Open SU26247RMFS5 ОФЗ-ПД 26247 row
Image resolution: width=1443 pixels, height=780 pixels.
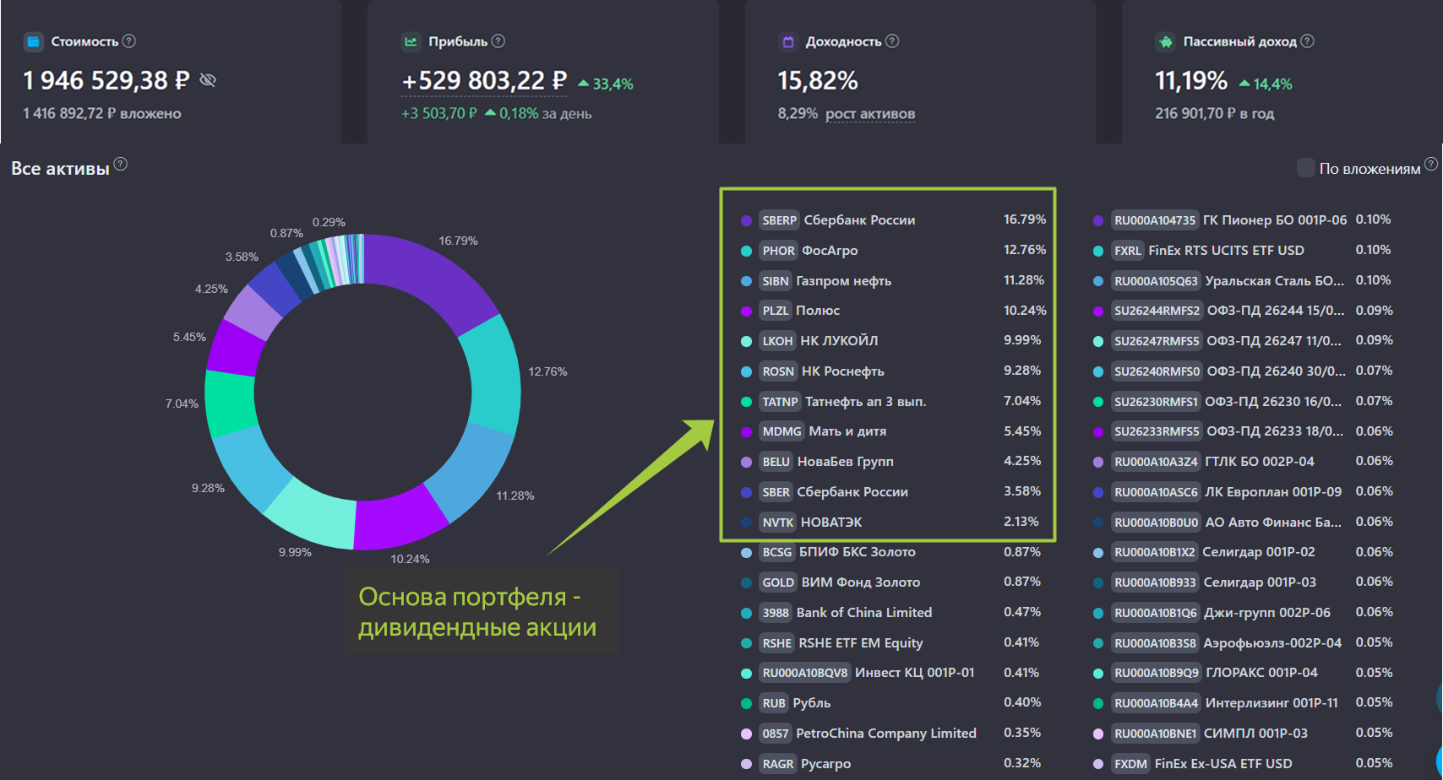pyautogui.click(x=1243, y=341)
